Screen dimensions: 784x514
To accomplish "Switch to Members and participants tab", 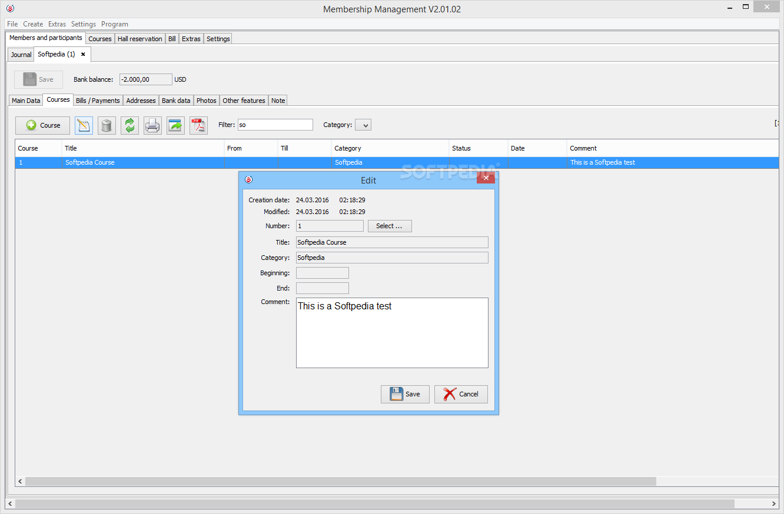I will (46, 38).
